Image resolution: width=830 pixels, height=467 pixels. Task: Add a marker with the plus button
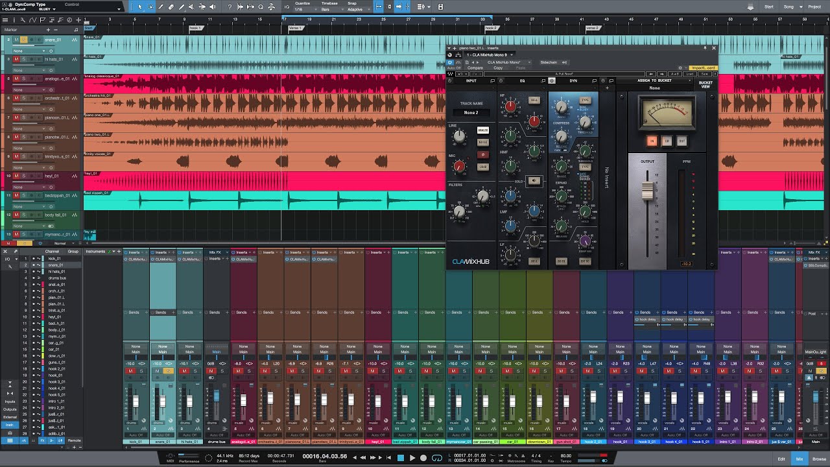(48, 30)
